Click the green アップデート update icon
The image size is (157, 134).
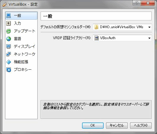[x=9, y=31]
